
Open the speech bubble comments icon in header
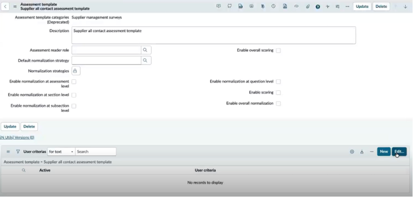click(x=218, y=6)
